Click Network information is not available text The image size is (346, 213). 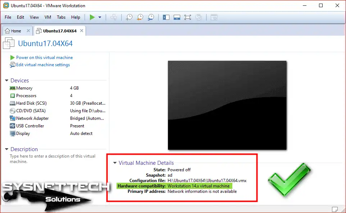tap(202, 191)
